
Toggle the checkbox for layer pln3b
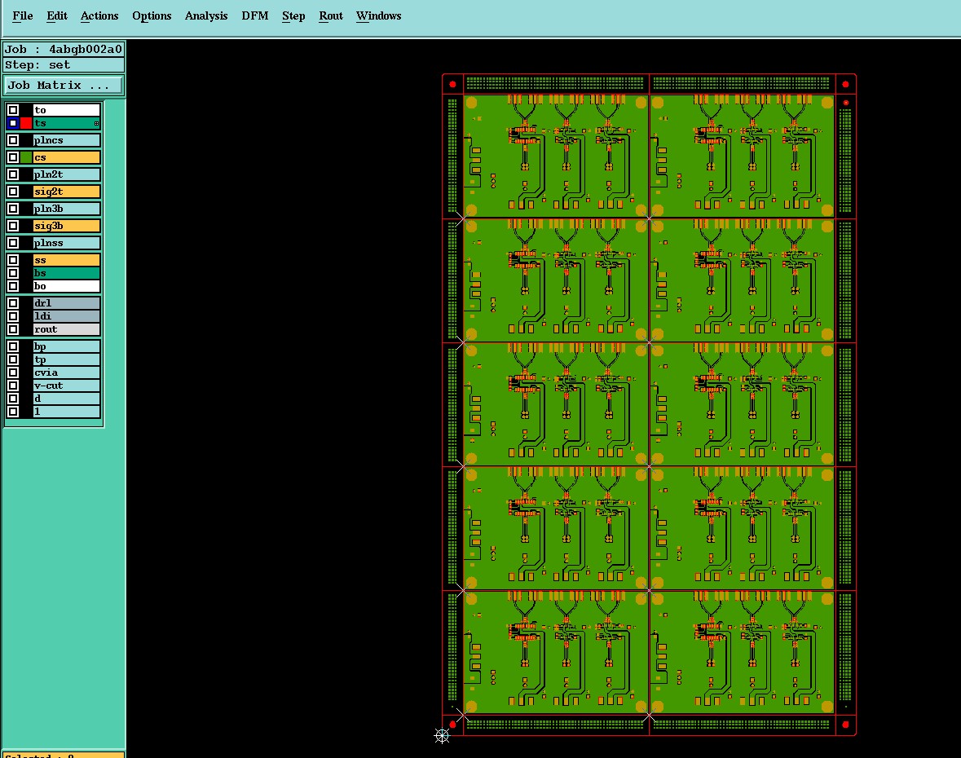coord(13,209)
